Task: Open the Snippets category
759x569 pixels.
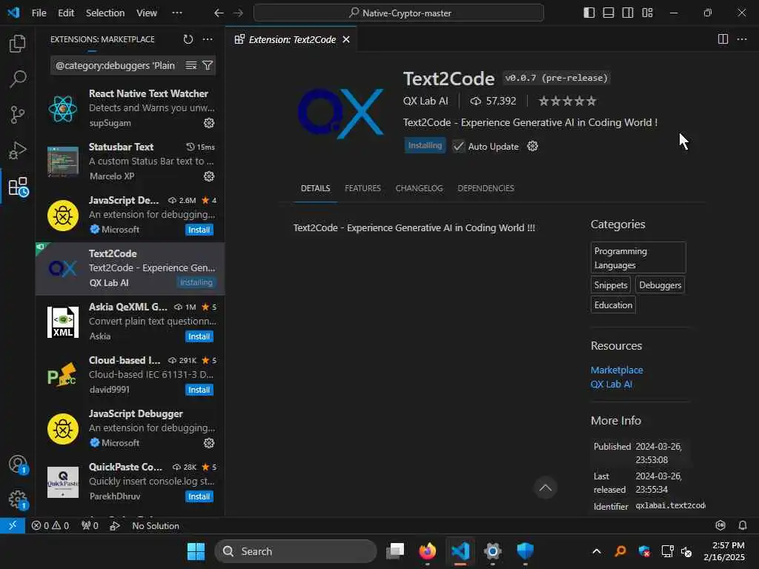Action: pos(611,285)
